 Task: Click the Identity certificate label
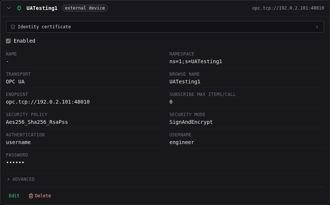44,27
